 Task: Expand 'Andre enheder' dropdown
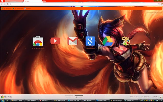pos(135,97)
